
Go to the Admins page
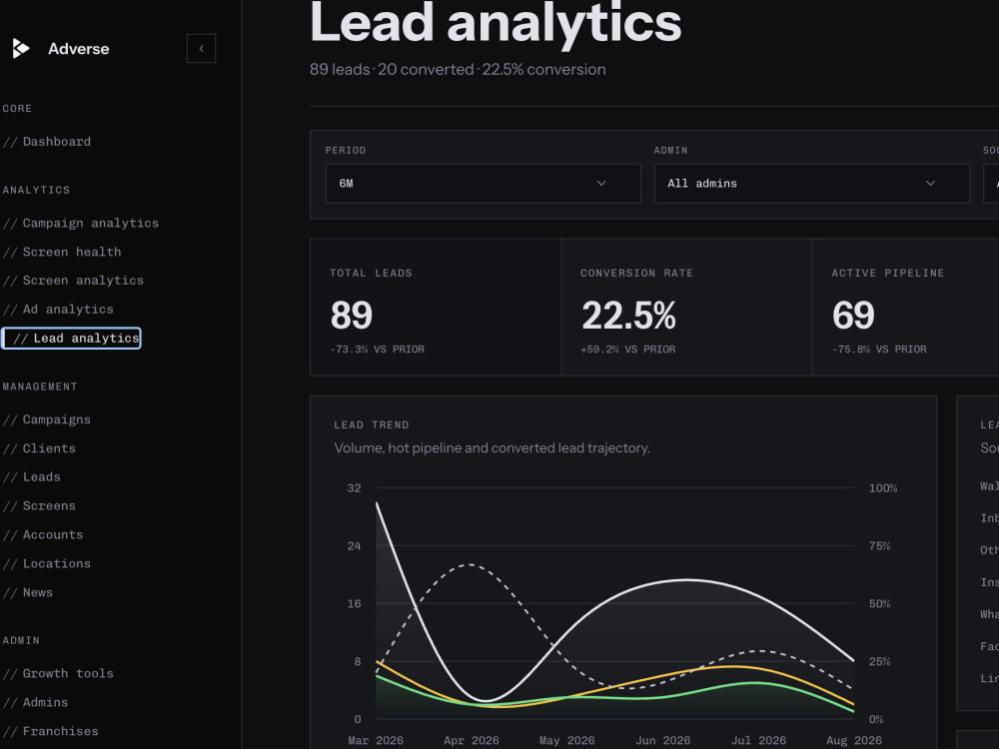coord(35,702)
